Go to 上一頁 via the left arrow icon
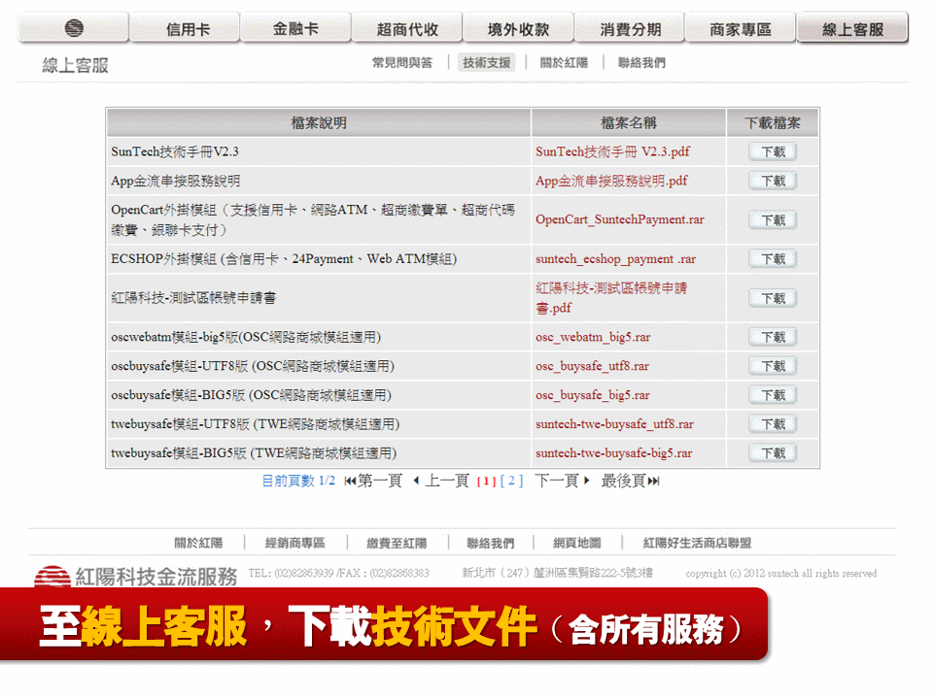 tap(417, 480)
